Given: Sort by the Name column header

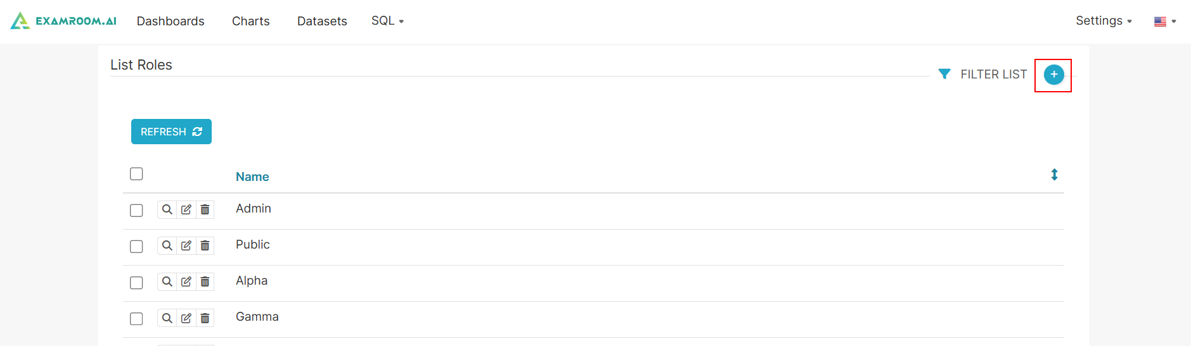Looking at the screenshot, I should pyautogui.click(x=252, y=177).
